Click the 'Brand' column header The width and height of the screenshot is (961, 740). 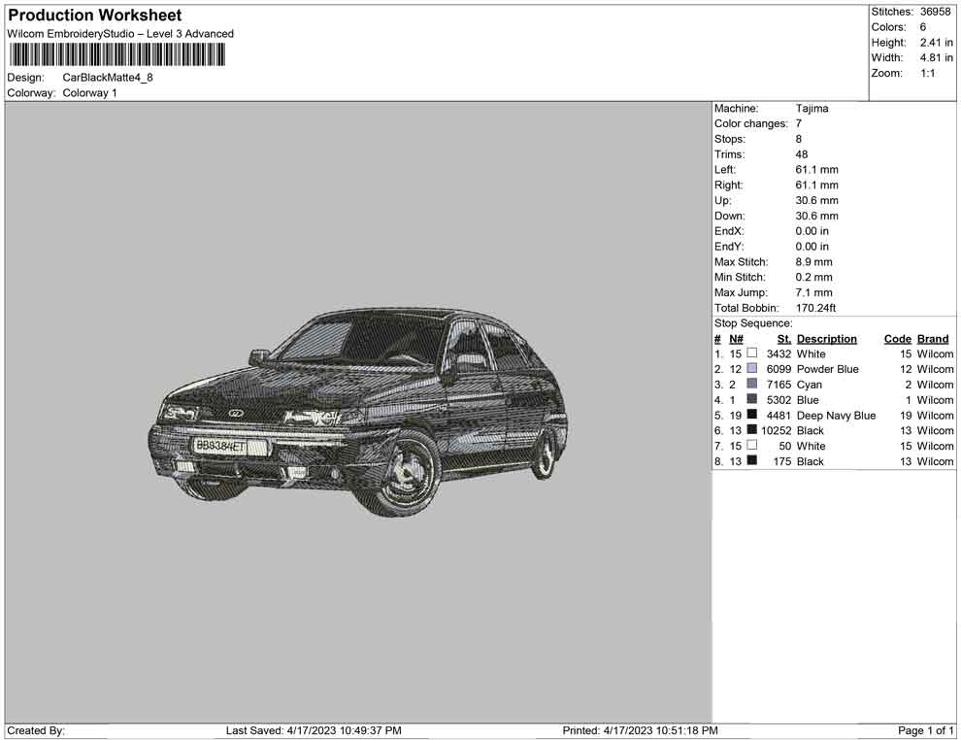click(x=933, y=338)
